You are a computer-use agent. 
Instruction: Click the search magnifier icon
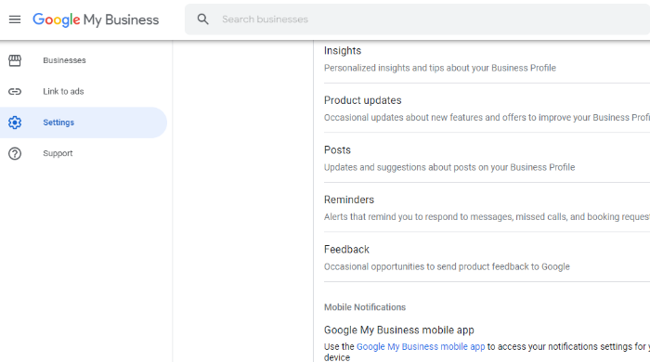tap(202, 19)
